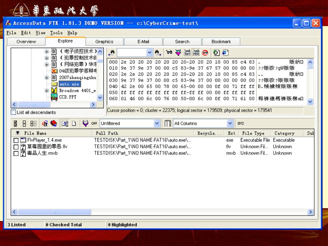Click the uncheck listed files icon
The image size is (328, 246).
point(33,123)
